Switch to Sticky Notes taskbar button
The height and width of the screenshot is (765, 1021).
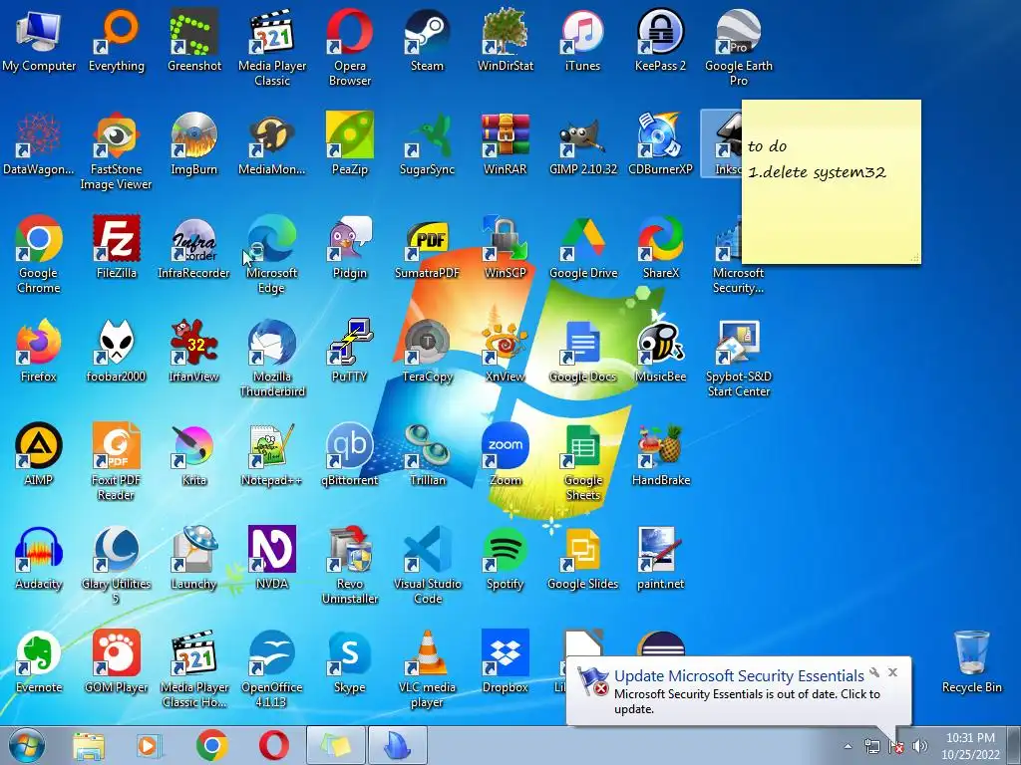pyautogui.click(x=336, y=745)
